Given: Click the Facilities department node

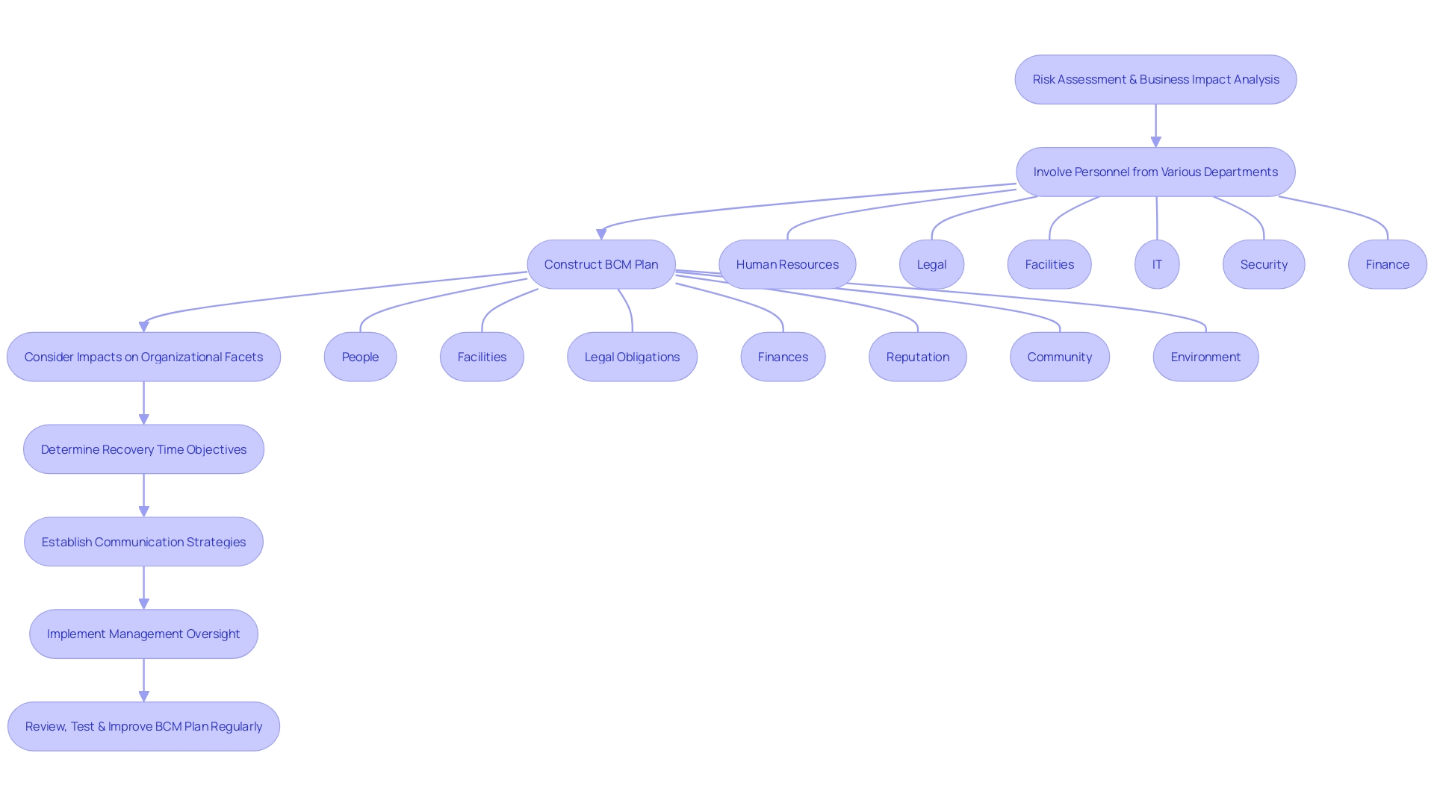Looking at the screenshot, I should (x=1049, y=263).
